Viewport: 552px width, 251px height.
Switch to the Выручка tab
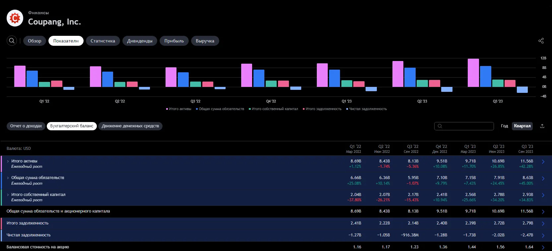click(205, 41)
